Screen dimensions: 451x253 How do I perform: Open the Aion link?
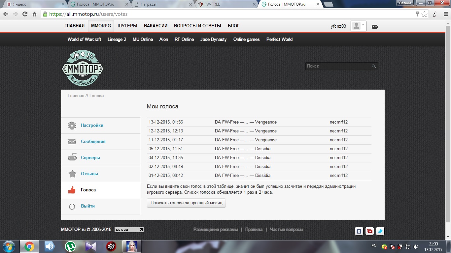164,39
